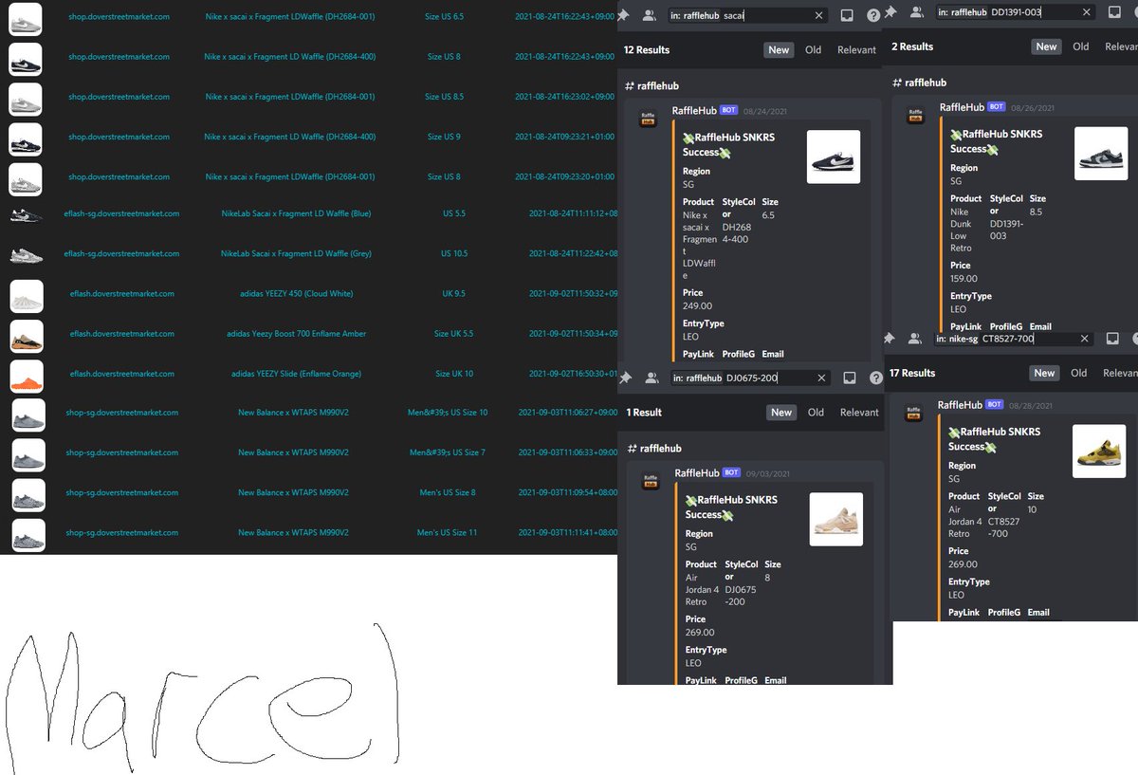
Task: Open the navy LDWaffle shoe image in embed
Action: pyautogui.click(x=834, y=157)
